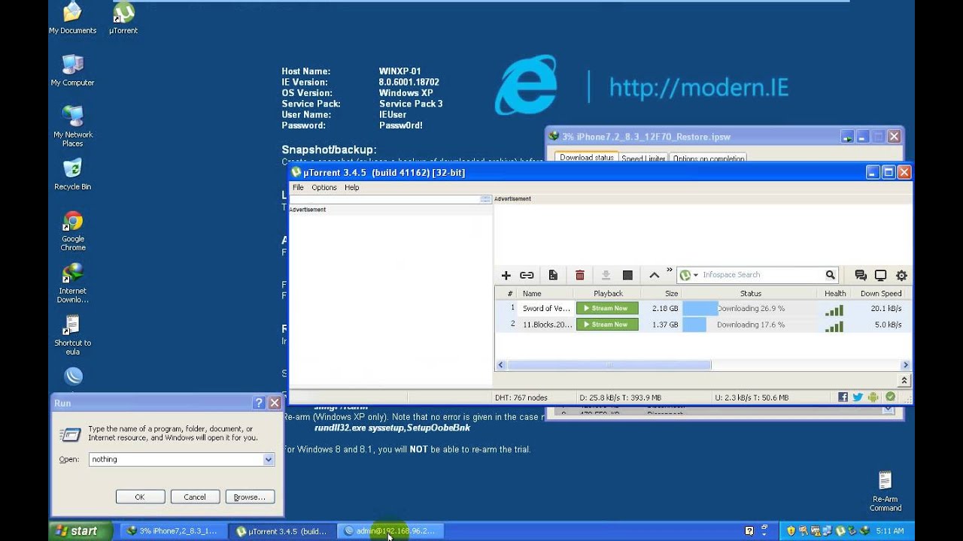Switch to Download status tab in IDM window

pyautogui.click(x=587, y=158)
